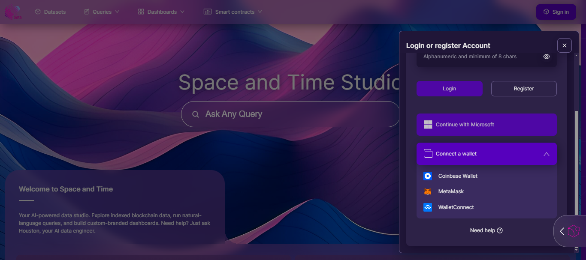
Task: Open the Dashboards dropdown menu
Action: tap(161, 12)
